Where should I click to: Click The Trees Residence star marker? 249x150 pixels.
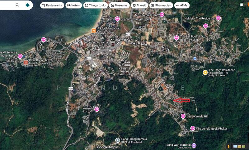205,72
